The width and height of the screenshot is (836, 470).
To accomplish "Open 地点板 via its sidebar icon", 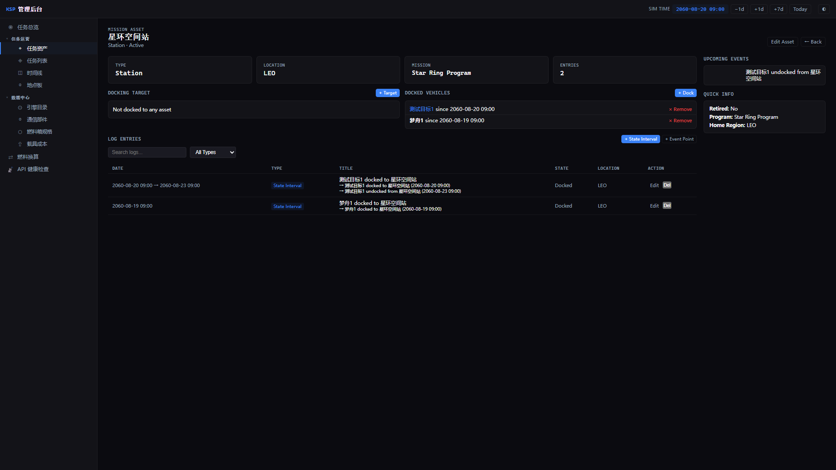I will click(20, 85).
